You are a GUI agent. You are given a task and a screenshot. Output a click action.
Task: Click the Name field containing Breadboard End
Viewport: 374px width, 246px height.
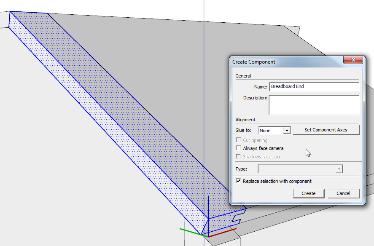[x=314, y=87]
